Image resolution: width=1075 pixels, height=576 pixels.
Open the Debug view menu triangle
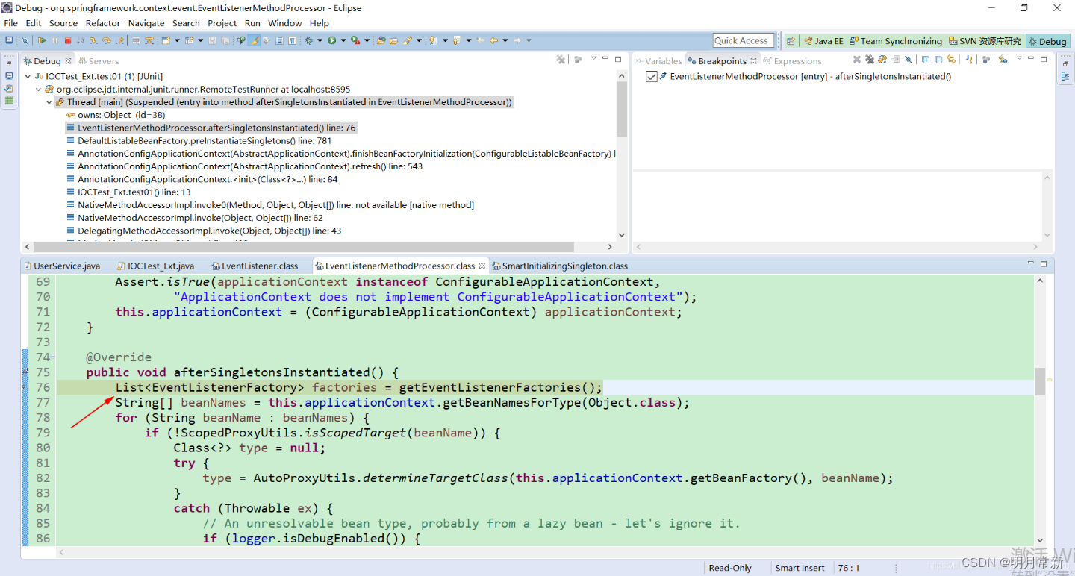(x=595, y=58)
